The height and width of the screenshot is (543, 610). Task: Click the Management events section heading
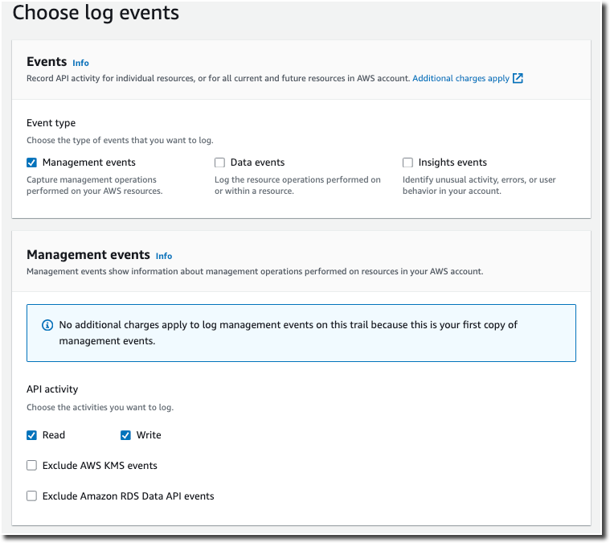pyautogui.click(x=88, y=255)
